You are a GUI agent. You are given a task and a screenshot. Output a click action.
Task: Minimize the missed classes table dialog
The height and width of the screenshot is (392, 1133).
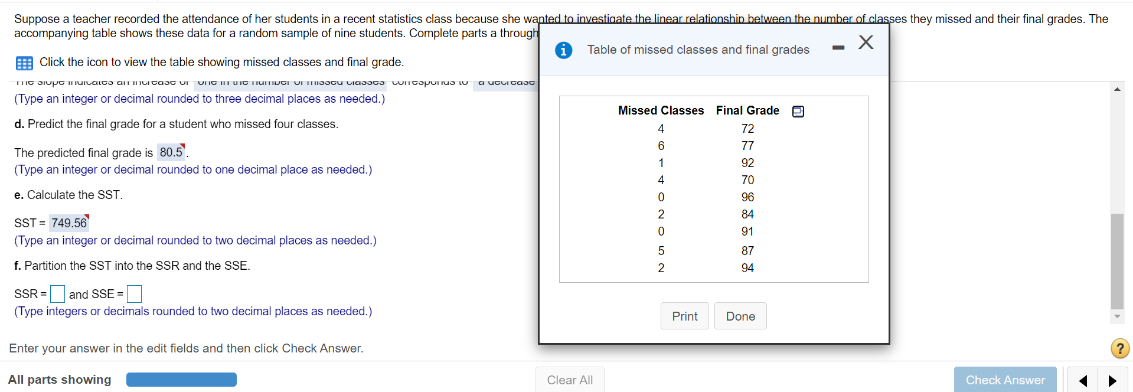(838, 47)
